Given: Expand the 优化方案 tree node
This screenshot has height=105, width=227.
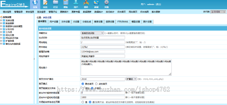Looking at the screenshot, I should (x=1, y=35).
